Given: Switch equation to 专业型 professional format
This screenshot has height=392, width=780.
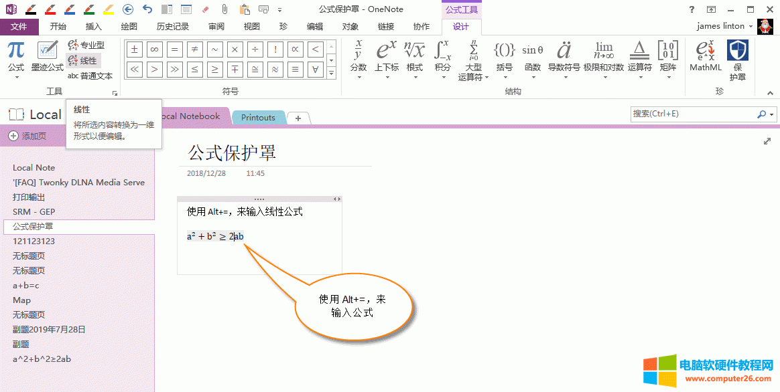Looking at the screenshot, I should coord(86,45).
